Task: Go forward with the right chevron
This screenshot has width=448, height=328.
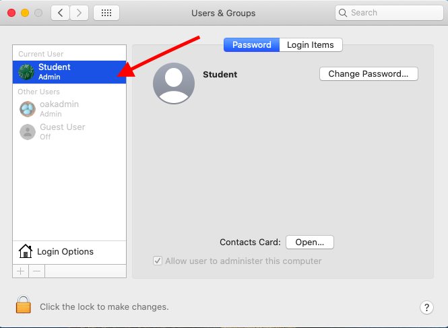Action: pyautogui.click(x=79, y=13)
